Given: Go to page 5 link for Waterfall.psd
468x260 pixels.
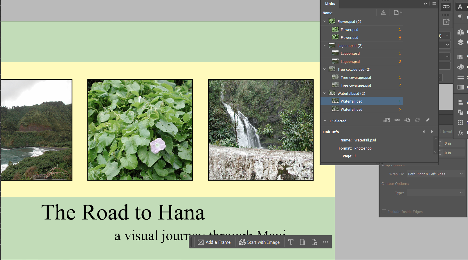Looking at the screenshot, I should [400, 109].
